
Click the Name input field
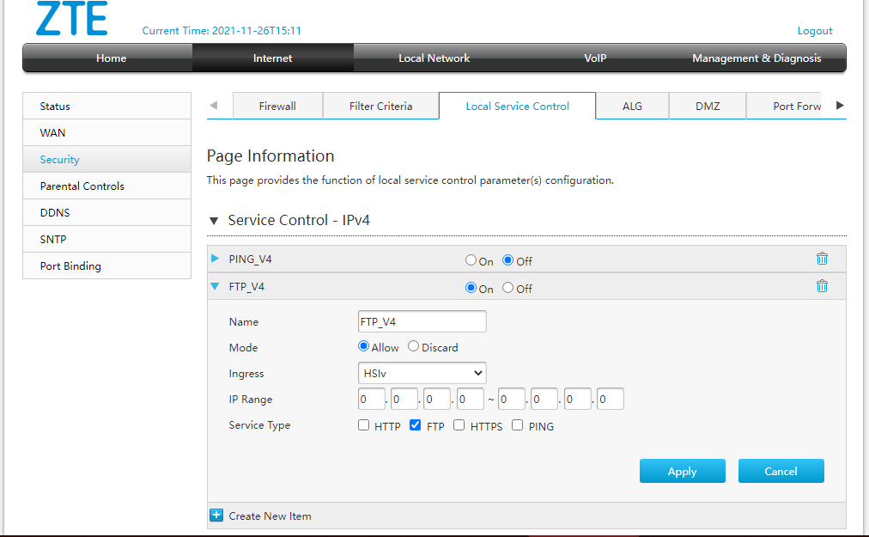422,321
